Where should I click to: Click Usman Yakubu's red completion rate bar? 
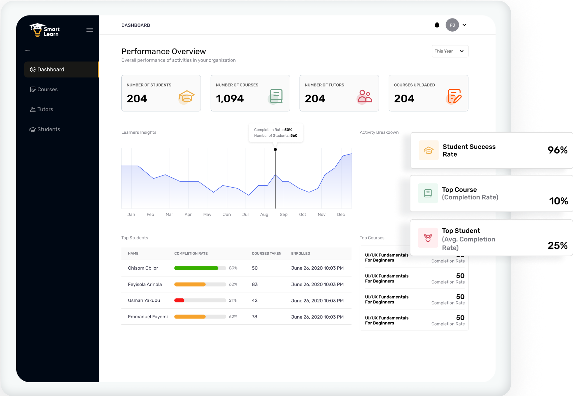pos(179,300)
